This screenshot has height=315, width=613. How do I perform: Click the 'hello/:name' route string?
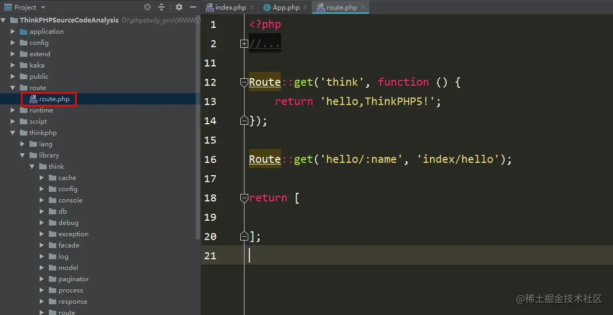[x=361, y=159]
